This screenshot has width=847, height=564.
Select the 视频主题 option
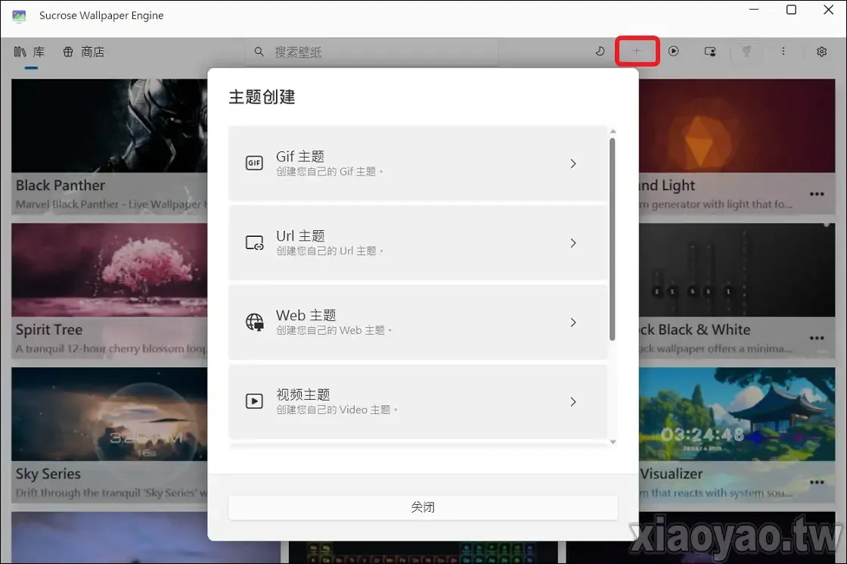click(418, 402)
